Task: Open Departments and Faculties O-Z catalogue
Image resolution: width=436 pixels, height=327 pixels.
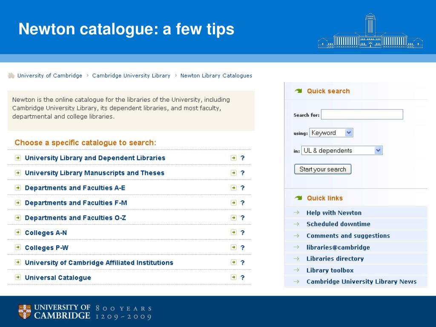Action: point(75,218)
